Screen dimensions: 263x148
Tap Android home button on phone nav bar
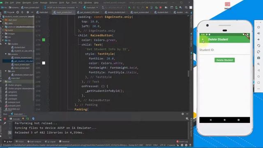point(225,120)
